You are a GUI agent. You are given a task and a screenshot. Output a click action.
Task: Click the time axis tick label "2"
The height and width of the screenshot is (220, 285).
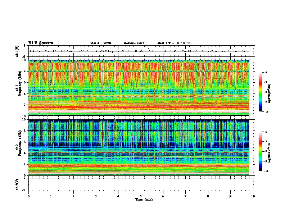pos(73,196)
